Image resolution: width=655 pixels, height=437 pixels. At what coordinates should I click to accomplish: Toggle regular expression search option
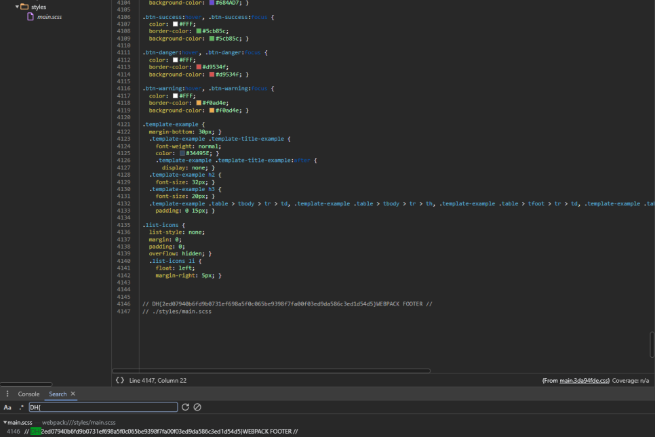[21, 407]
